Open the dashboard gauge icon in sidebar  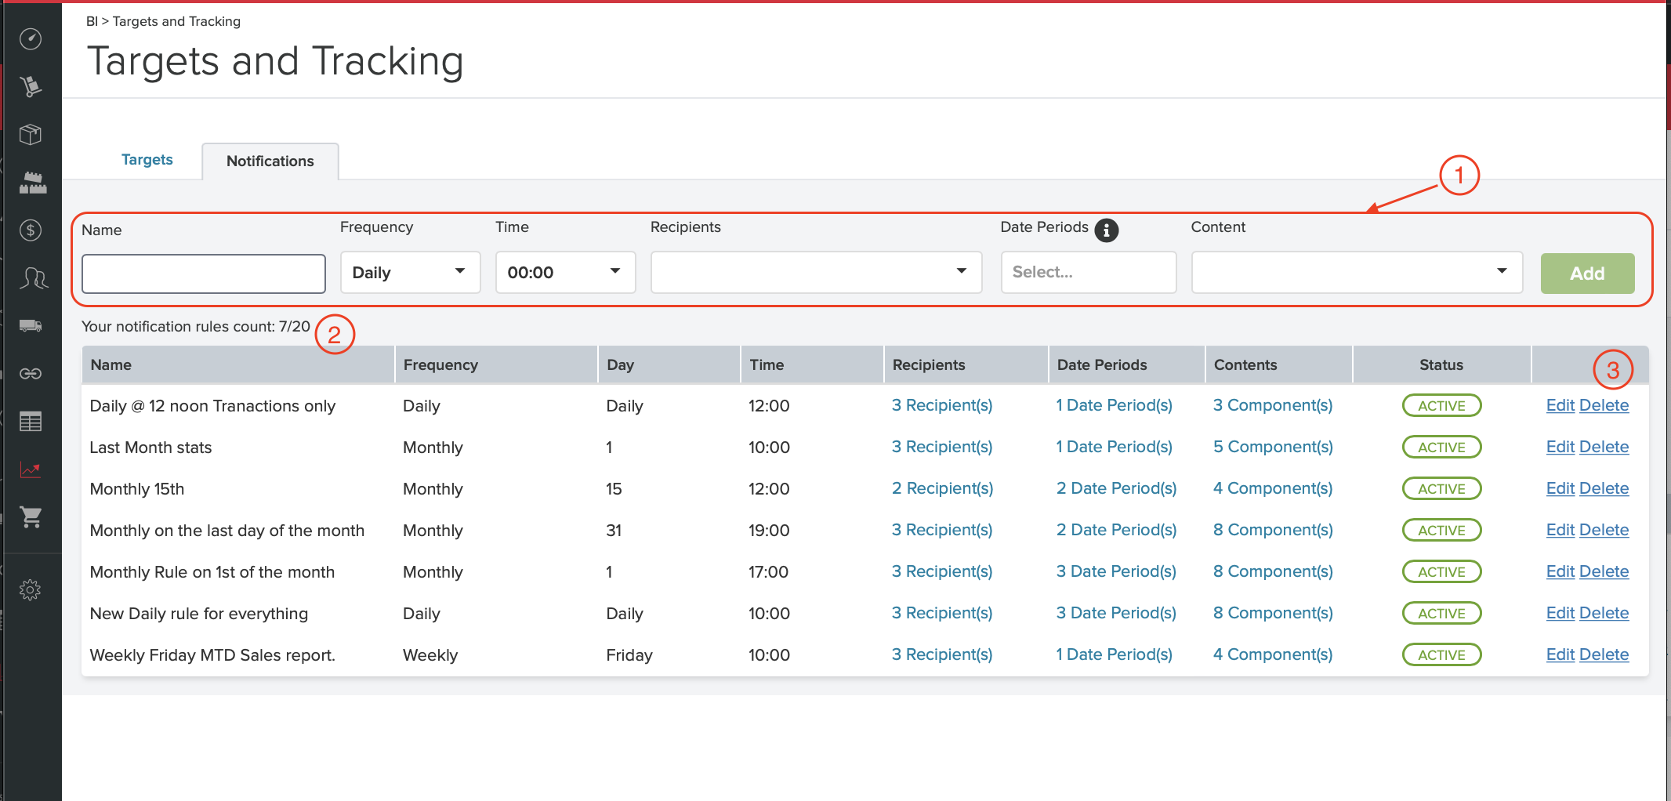[x=31, y=38]
